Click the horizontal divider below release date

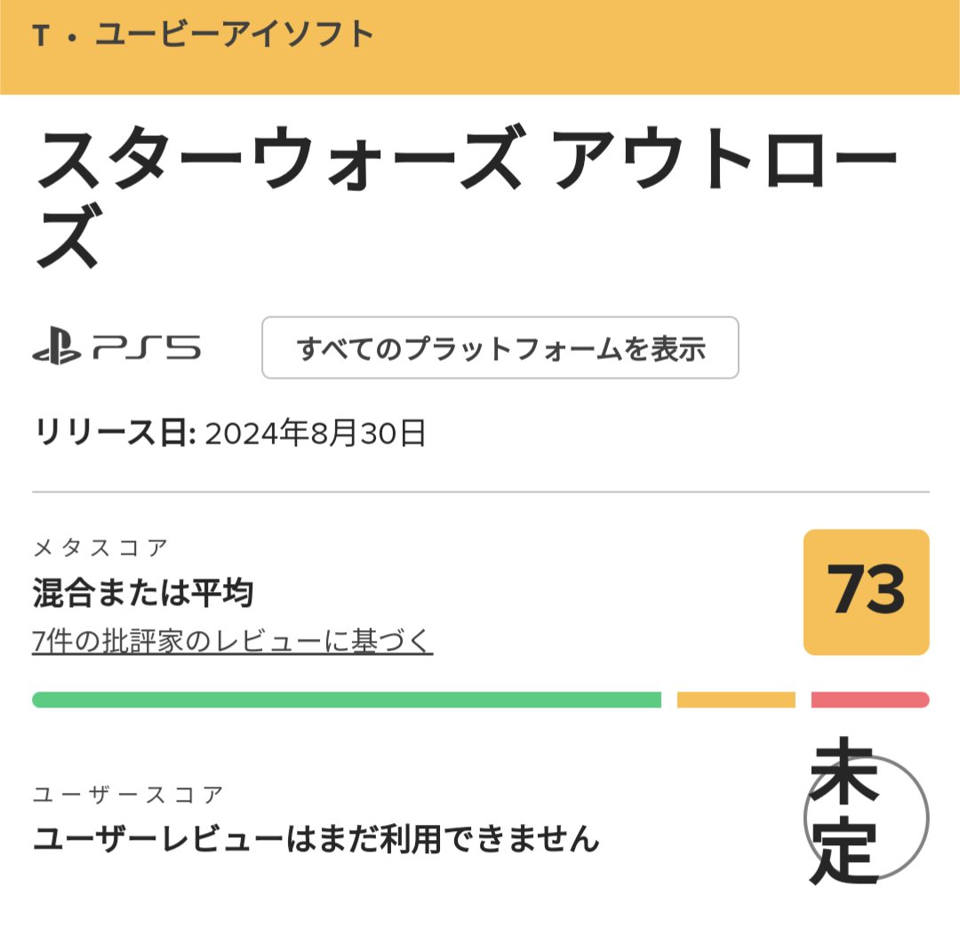pyautogui.click(x=480, y=492)
